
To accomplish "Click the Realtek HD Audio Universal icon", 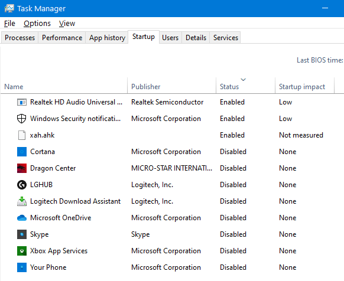I will pyautogui.click(x=22, y=102).
